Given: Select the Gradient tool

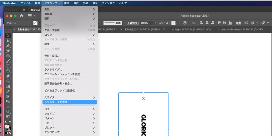Looking at the screenshot, I should [8, 86].
